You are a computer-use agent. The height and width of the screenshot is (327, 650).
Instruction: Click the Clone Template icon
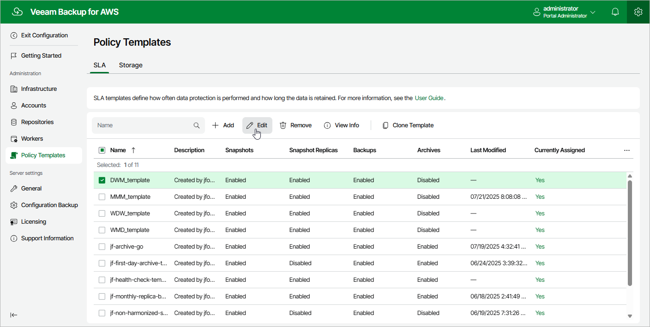tap(385, 125)
